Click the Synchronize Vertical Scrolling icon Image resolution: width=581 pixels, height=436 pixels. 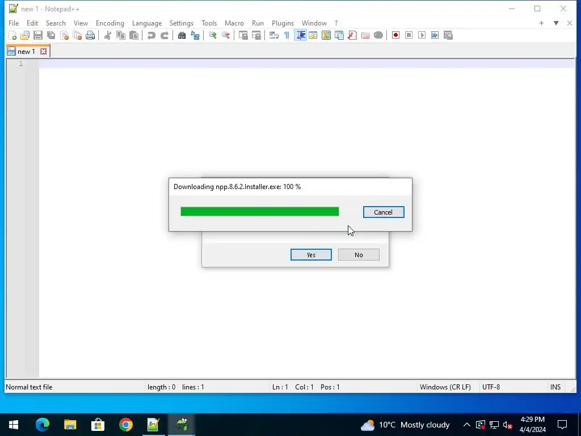click(x=243, y=35)
